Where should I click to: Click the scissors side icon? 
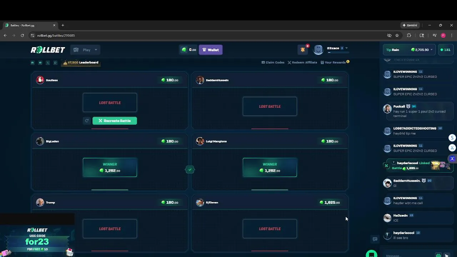point(452,148)
